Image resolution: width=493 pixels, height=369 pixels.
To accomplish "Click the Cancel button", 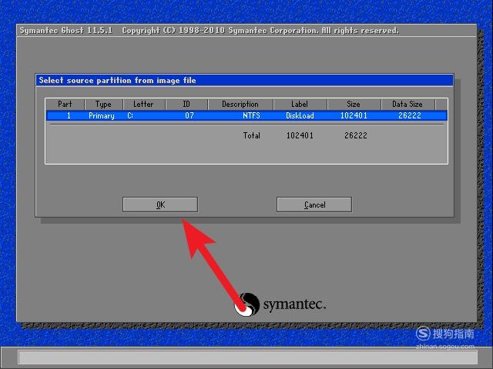I will [x=314, y=204].
